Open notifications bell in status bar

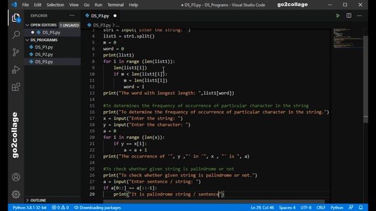(361, 207)
